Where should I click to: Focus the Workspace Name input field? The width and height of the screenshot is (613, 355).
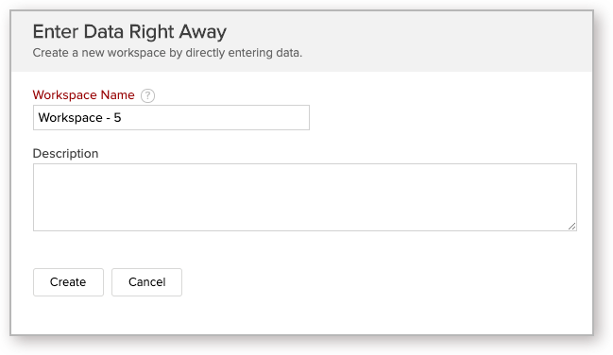pyautogui.click(x=171, y=117)
